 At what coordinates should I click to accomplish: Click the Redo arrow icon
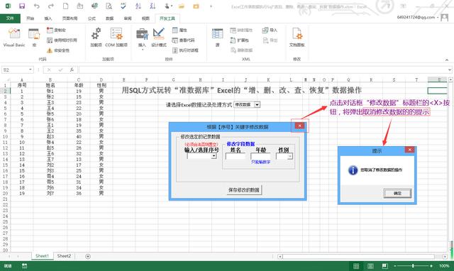pyautogui.click(x=51, y=6)
